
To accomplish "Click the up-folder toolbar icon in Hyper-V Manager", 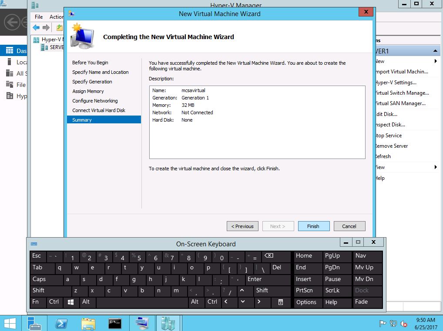I will click(60, 28).
